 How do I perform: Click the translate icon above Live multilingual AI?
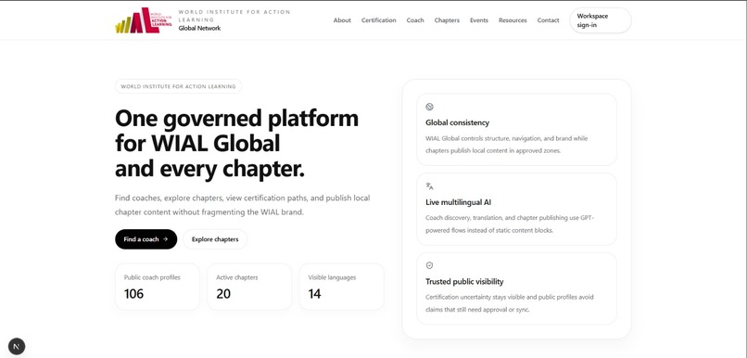pyautogui.click(x=429, y=185)
